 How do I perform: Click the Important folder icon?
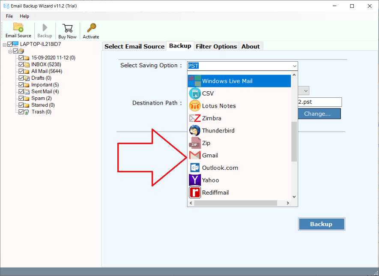click(27, 85)
